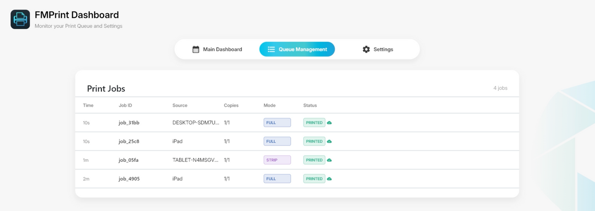Click the iPad source in job_4905 row
This screenshot has width=595, height=211.
178,179
